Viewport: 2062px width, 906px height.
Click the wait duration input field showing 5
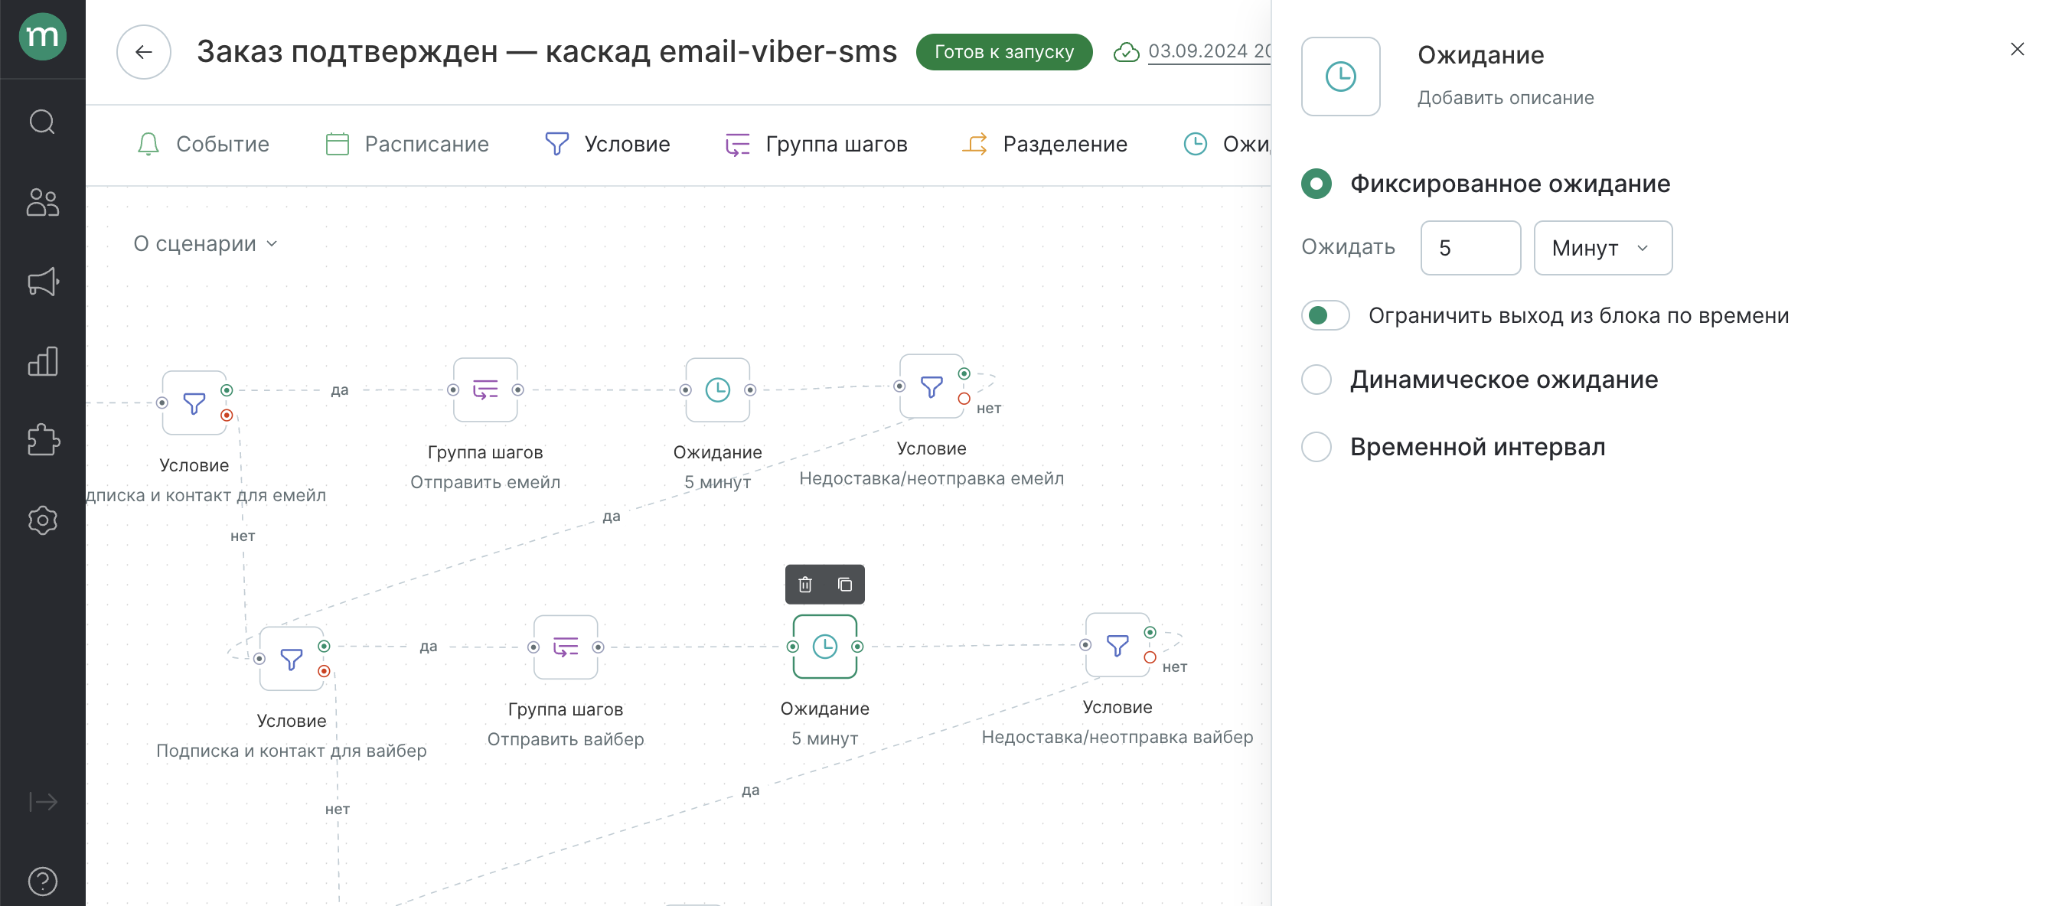pyautogui.click(x=1470, y=248)
